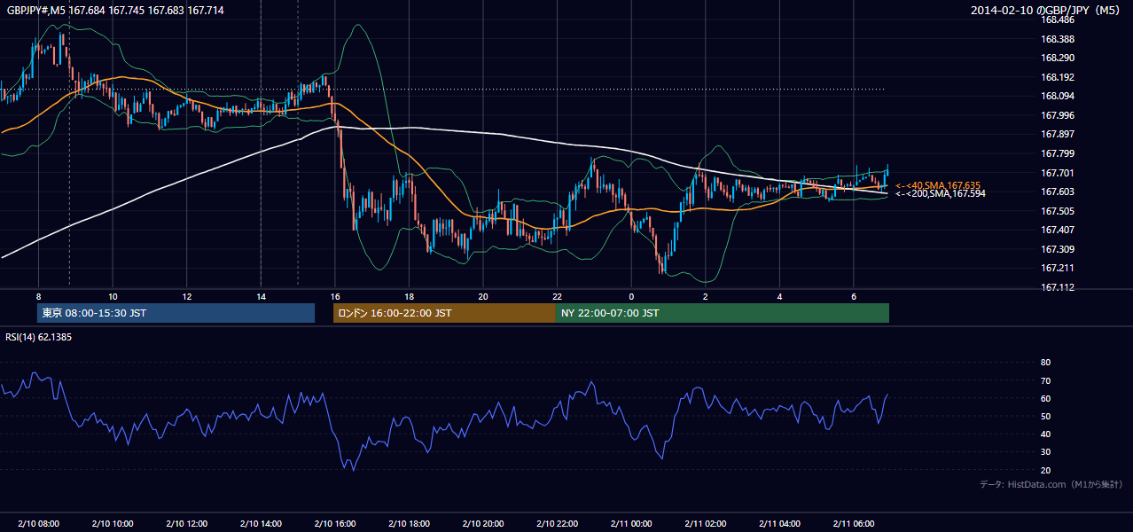
Task: Click price scale value 168.192
Action: pos(1057,77)
